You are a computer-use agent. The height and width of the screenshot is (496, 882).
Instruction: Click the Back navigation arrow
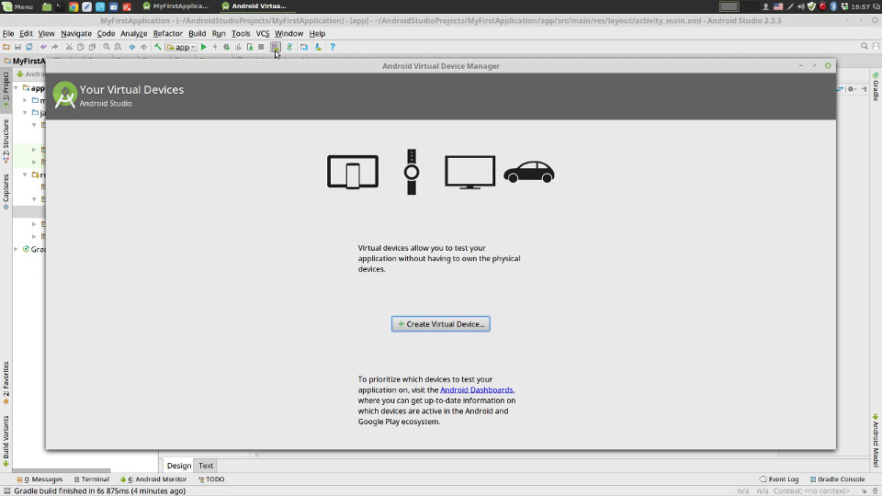tap(132, 47)
